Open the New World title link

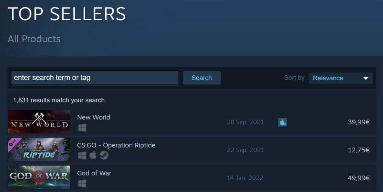[x=94, y=117]
